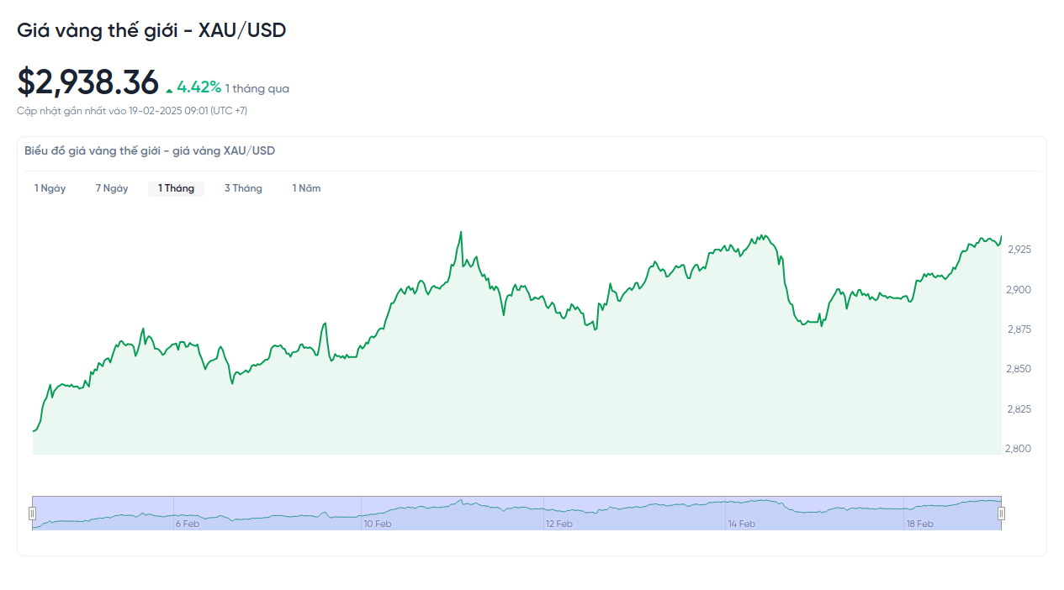The height and width of the screenshot is (590, 1064).
Task: Switch chart to 1 Năm
Action: (306, 188)
